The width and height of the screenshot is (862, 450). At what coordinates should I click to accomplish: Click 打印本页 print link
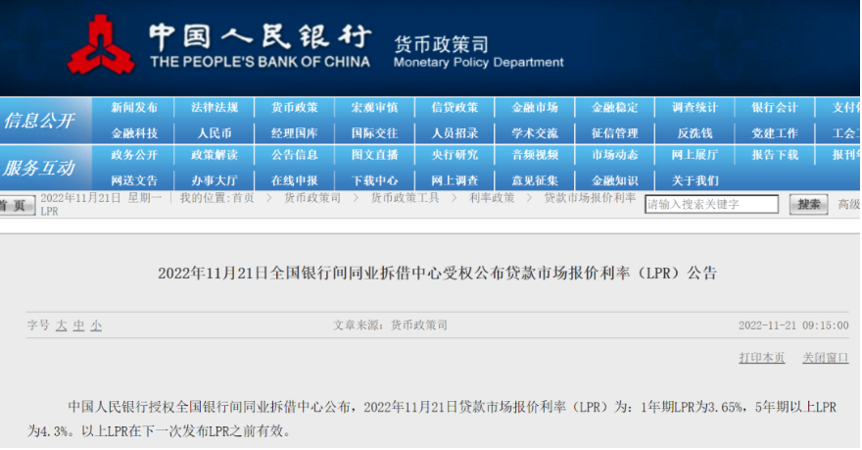coord(761,358)
